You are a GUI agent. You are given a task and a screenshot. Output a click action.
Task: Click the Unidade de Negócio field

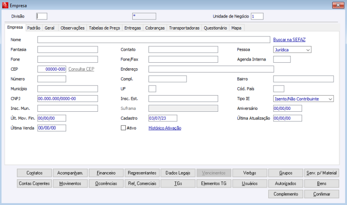(257, 16)
